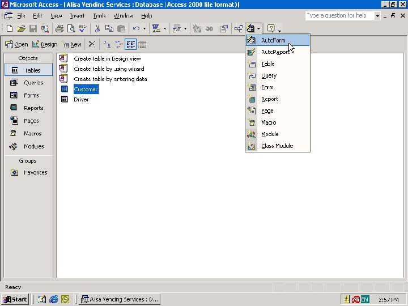Click the Open button in database window
Screen dimensions: 408x306
point(16,45)
